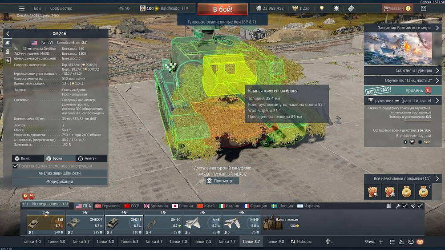Go back with the arrow beside XM246 title
The height and width of the screenshot is (250, 445).
8,33
